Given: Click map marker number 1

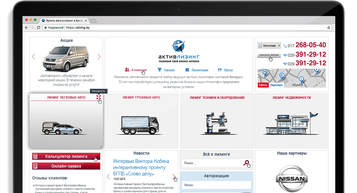Looking at the screenshot, I should point(301,80).
